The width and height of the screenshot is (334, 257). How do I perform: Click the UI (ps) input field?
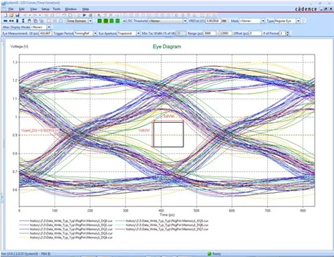[45, 33]
